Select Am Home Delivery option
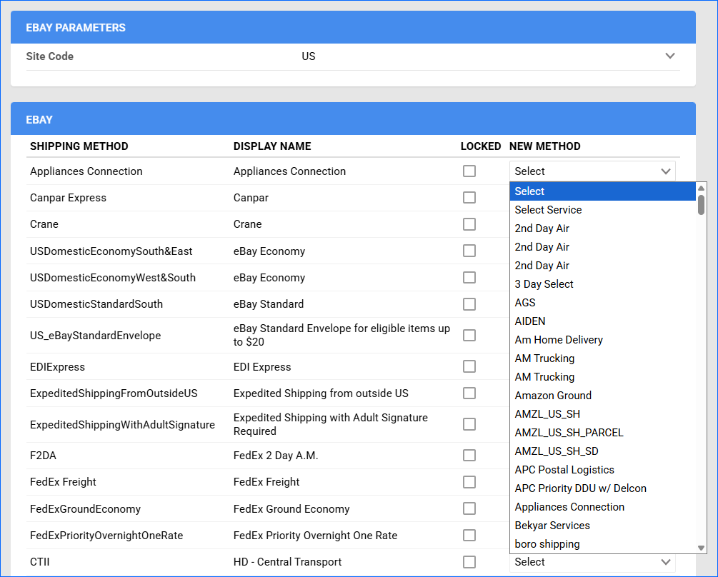This screenshot has width=718, height=577. pos(559,340)
